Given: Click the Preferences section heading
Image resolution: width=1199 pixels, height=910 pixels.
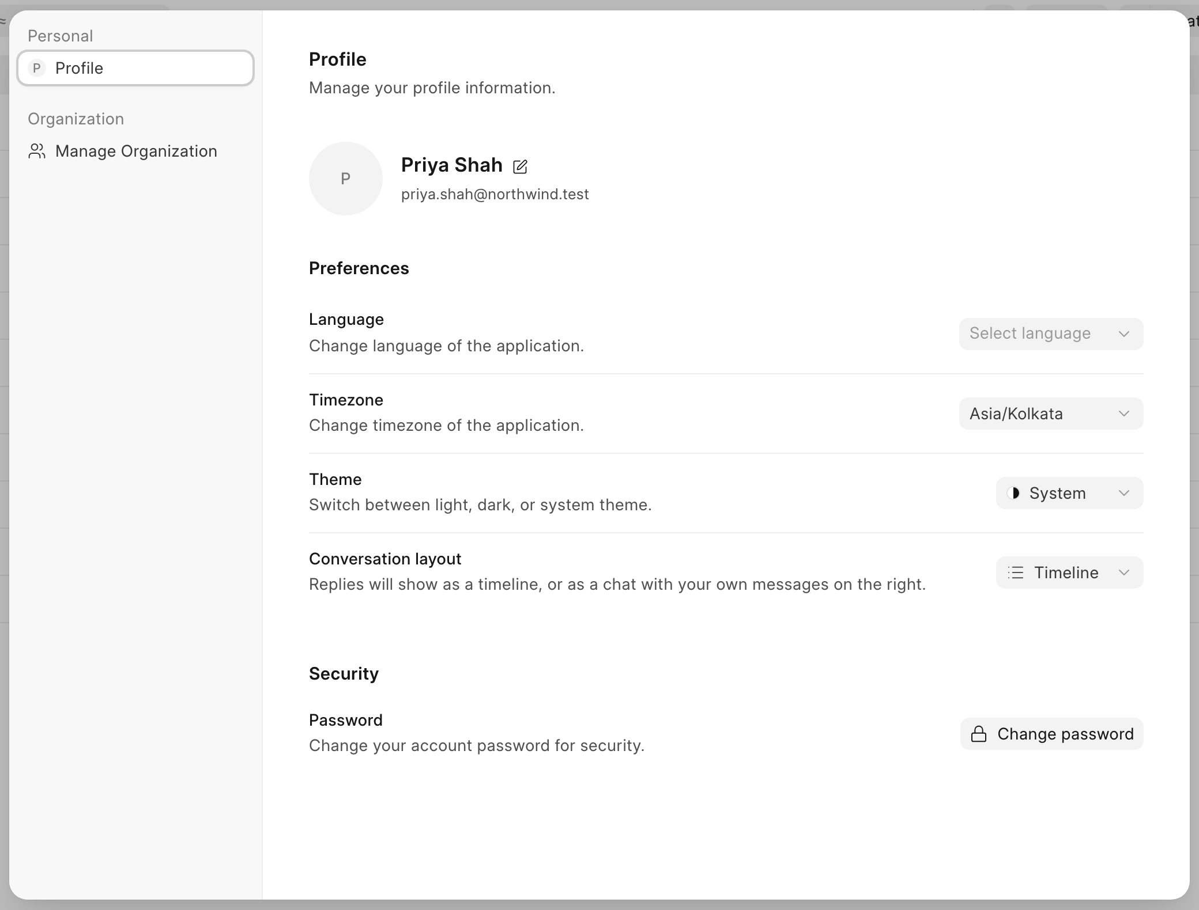Looking at the screenshot, I should (359, 268).
